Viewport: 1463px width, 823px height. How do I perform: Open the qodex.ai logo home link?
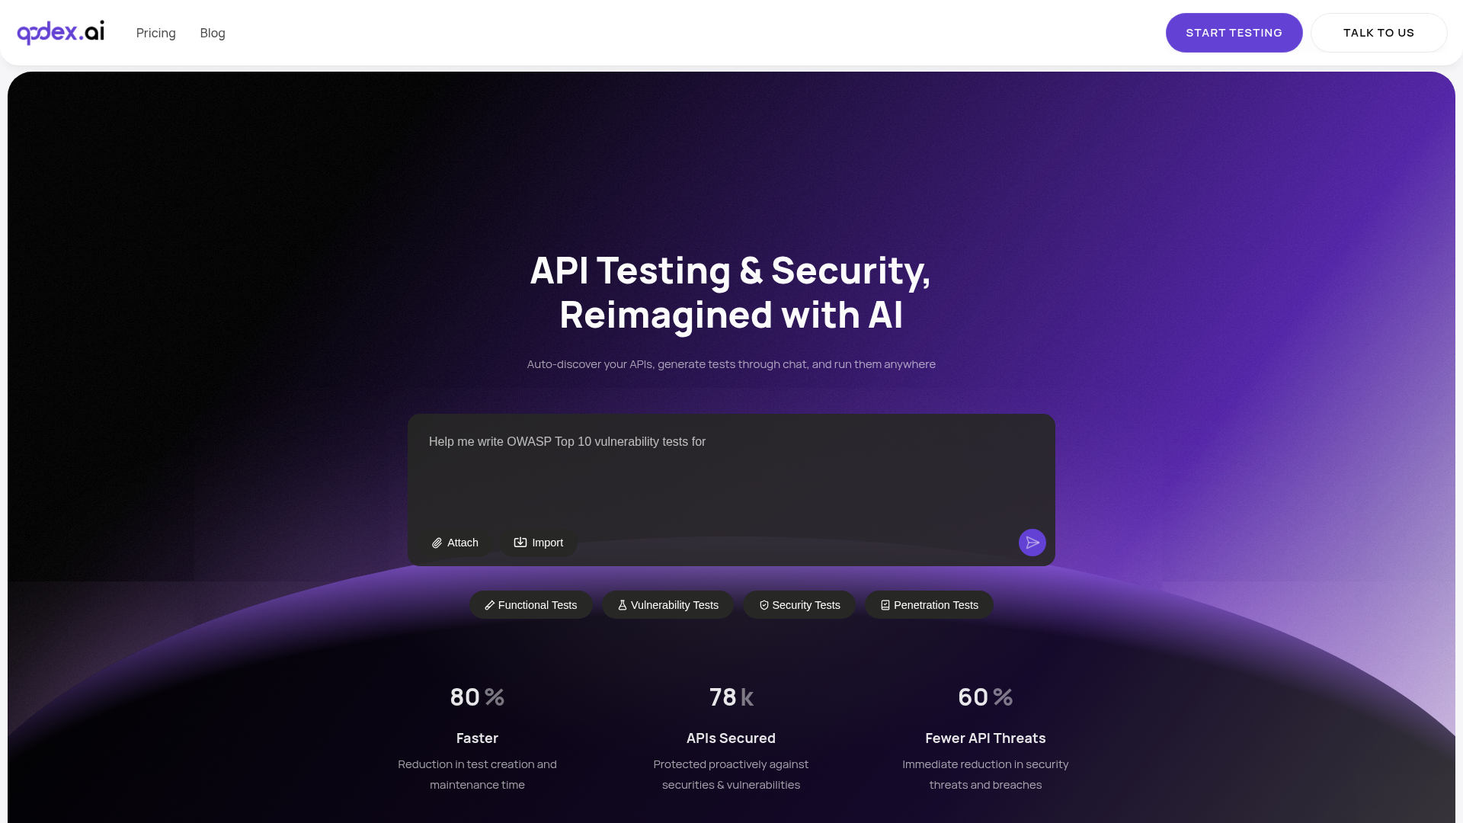(x=61, y=32)
